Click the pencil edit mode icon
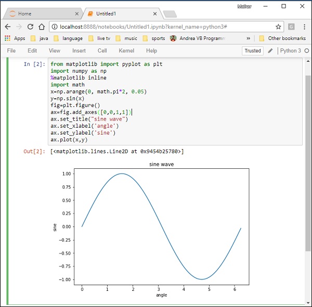312x307 pixels. coord(270,51)
